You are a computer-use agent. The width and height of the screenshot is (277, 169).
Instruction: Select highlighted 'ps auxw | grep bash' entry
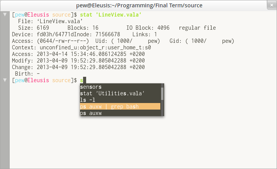coord(120,106)
